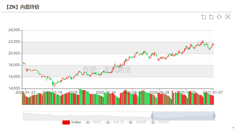Click the zoom reset back icon
Screen dimensions: 234x129
[x=211, y=17]
